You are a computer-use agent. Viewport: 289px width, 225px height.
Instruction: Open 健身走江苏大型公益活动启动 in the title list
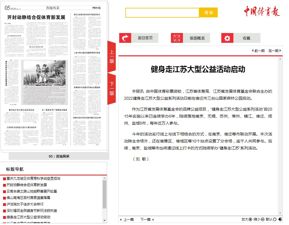tap(28, 217)
